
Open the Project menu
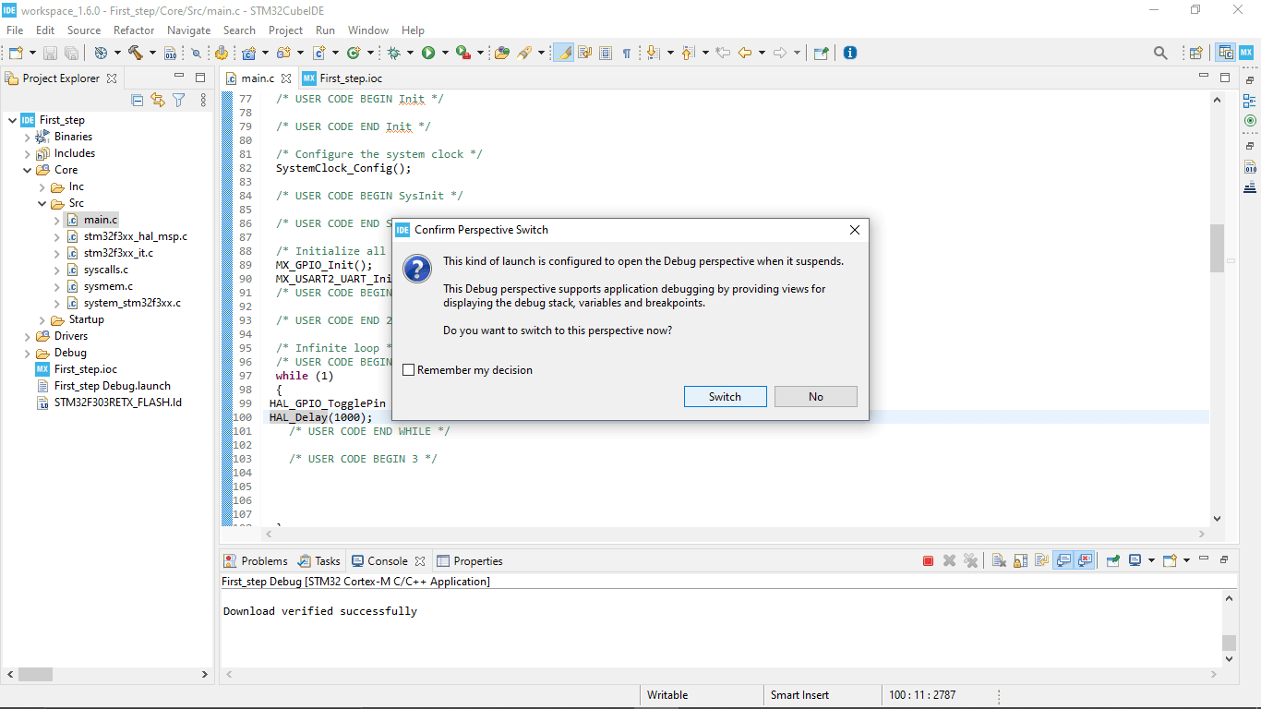pyautogui.click(x=285, y=30)
